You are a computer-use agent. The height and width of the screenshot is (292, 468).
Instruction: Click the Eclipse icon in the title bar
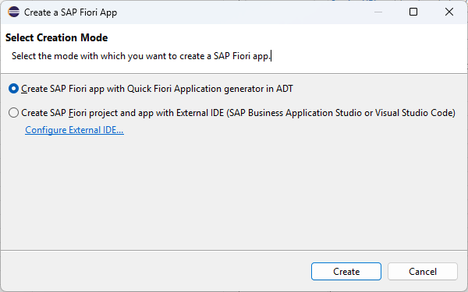tap(14, 12)
